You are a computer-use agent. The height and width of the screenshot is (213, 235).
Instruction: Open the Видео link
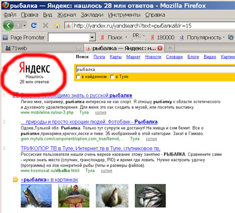tap(210, 57)
